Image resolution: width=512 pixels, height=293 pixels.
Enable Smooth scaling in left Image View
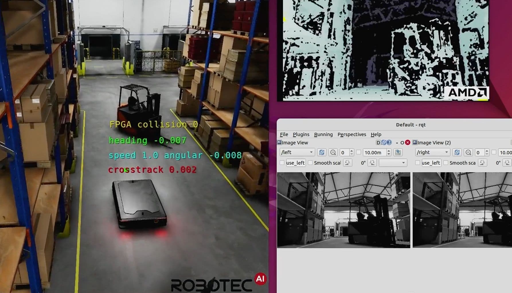coord(310,163)
